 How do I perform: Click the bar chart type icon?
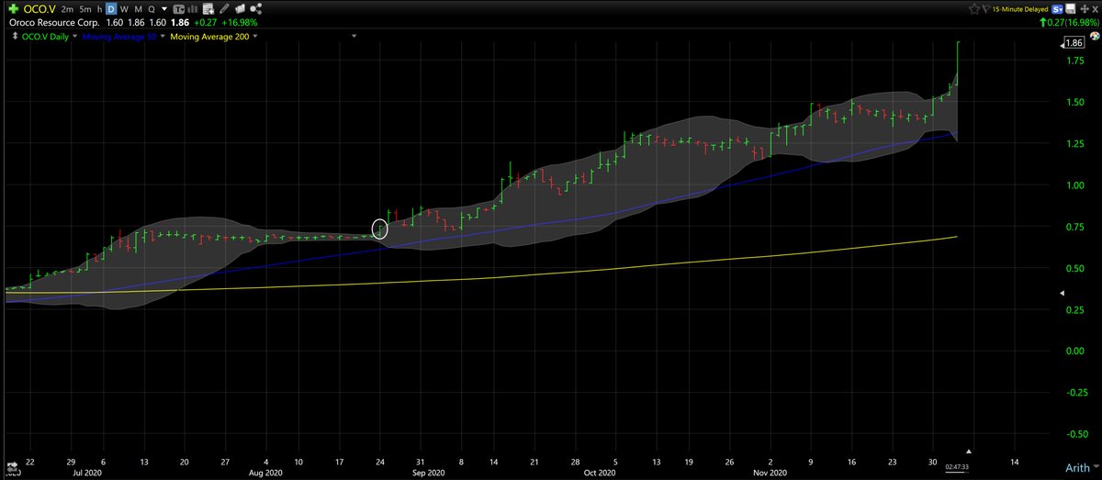click(x=193, y=9)
